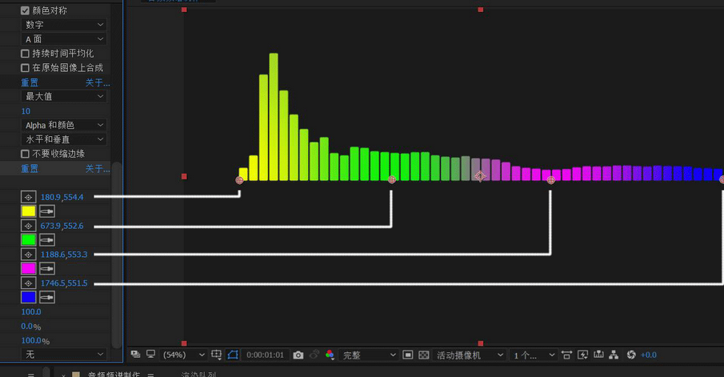This screenshot has width=724, height=377.
Task: Check the 不要收缩边缘 option
Action: pyautogui.click(x=26, y=154)
